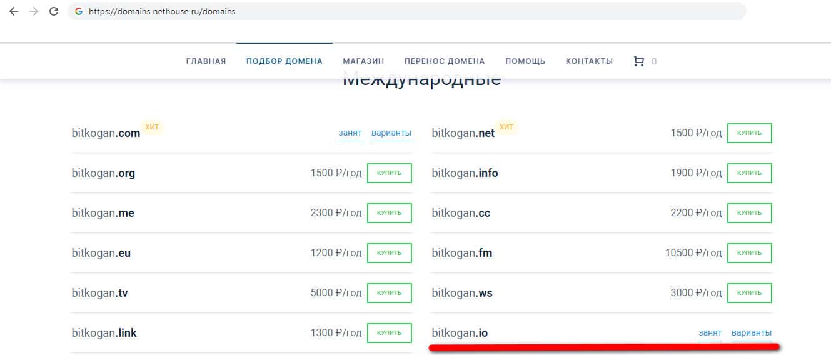831x355 pixels.
Task: Click the browser back arrow
Action: (14, 11)
